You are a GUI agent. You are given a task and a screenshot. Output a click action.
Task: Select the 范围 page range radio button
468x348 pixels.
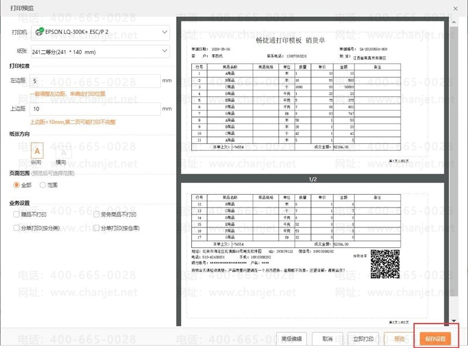pyautogui.click(x=43, y=185)
